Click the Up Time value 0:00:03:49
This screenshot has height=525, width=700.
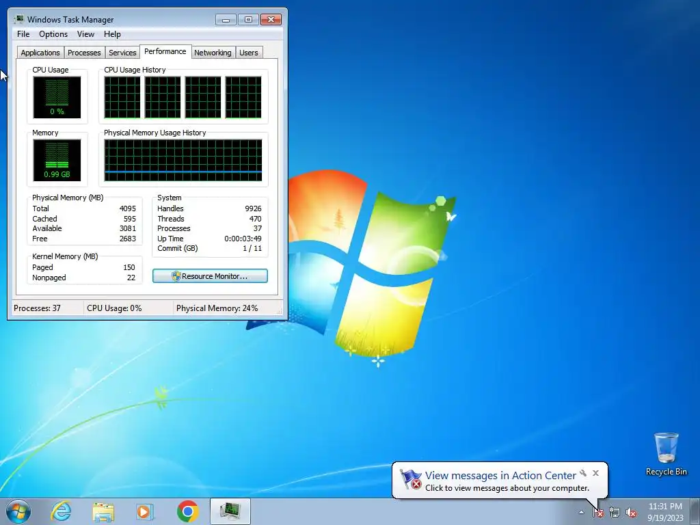click(x=243, y=239)
